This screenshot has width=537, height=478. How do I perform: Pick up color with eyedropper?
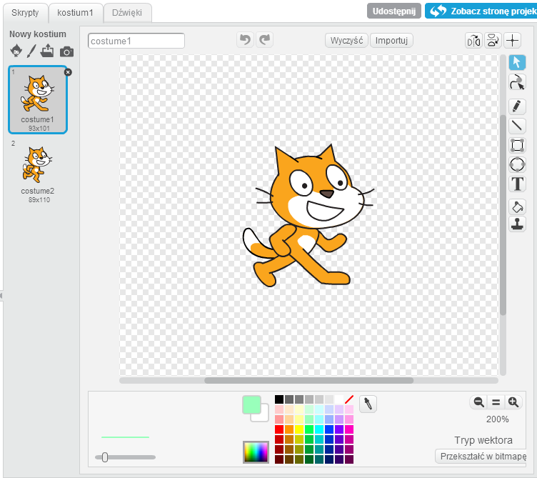pos(368,404)
